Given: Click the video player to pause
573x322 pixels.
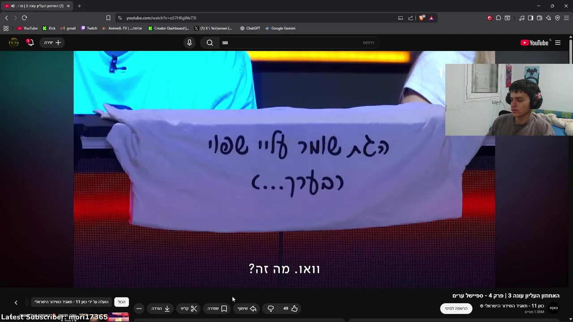Looking at the screenshot, I should 284,169.
